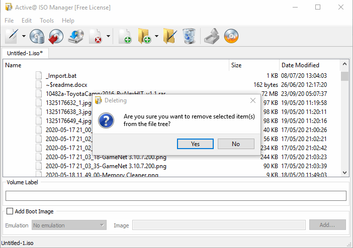Click the recycle bin delete icon
Image resolution: width=353 pixels, height=248 pixels.
point(189,36)
